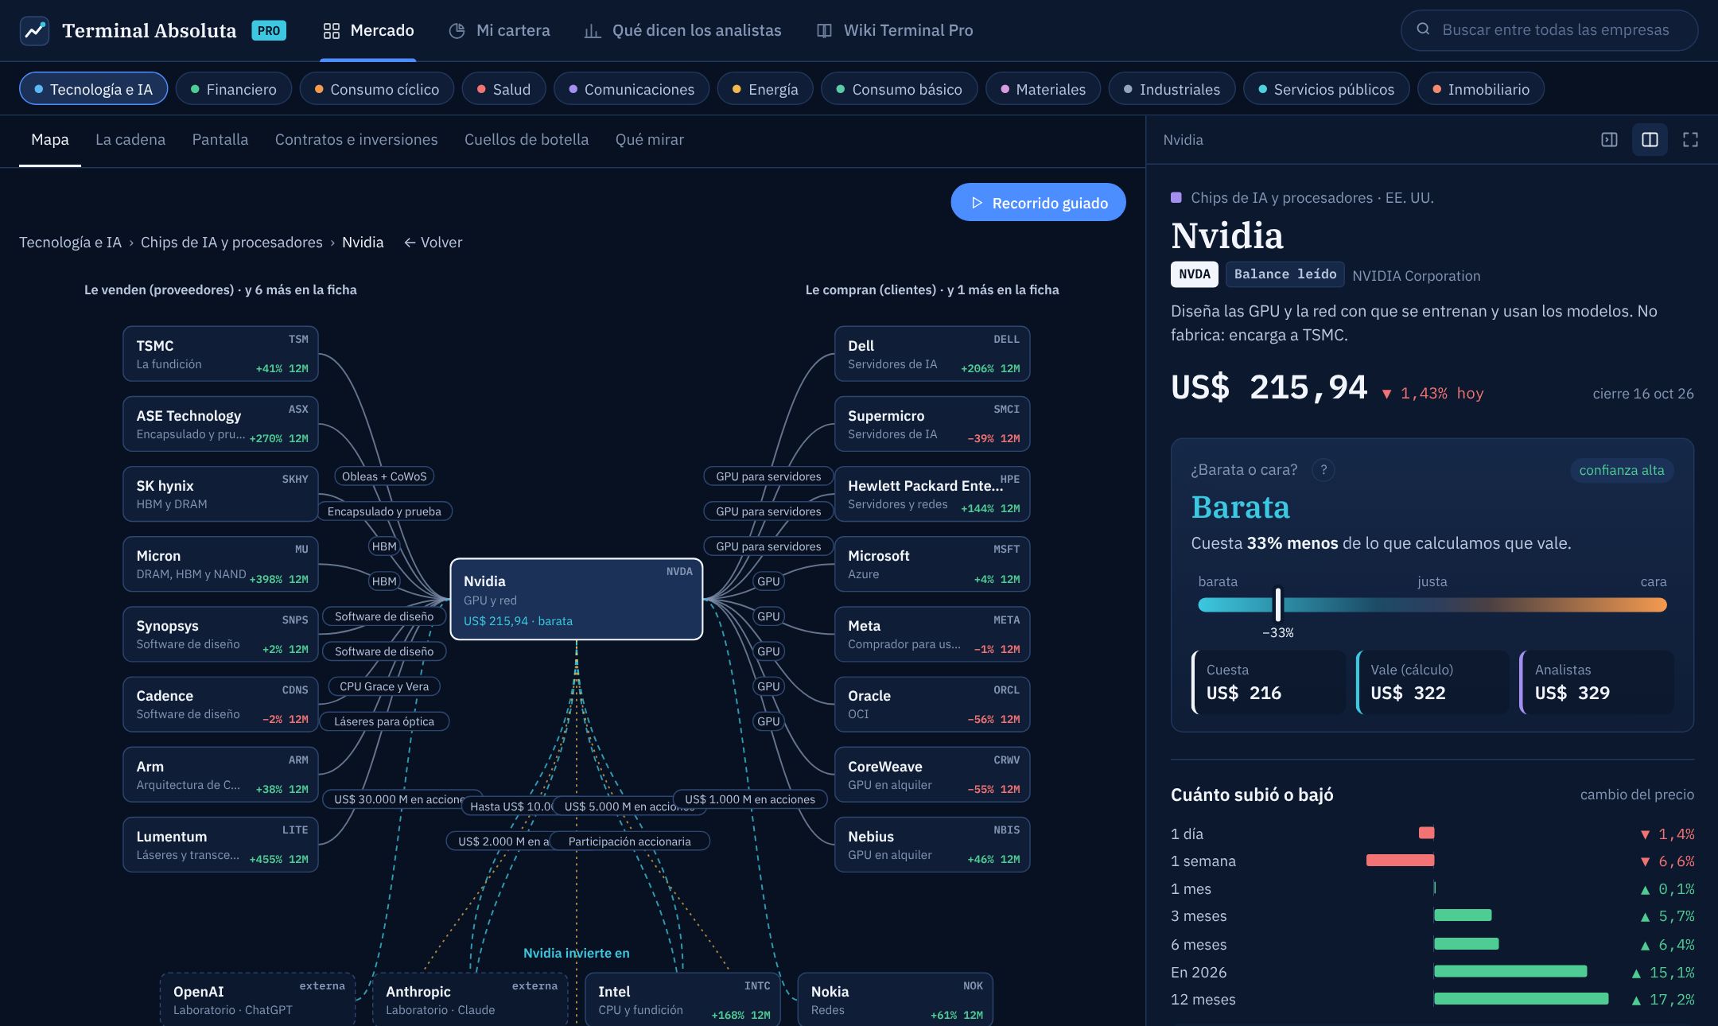Viewport: 1718px width, 1026px height.
Task: Focus the company search field
Action: 1549,30
